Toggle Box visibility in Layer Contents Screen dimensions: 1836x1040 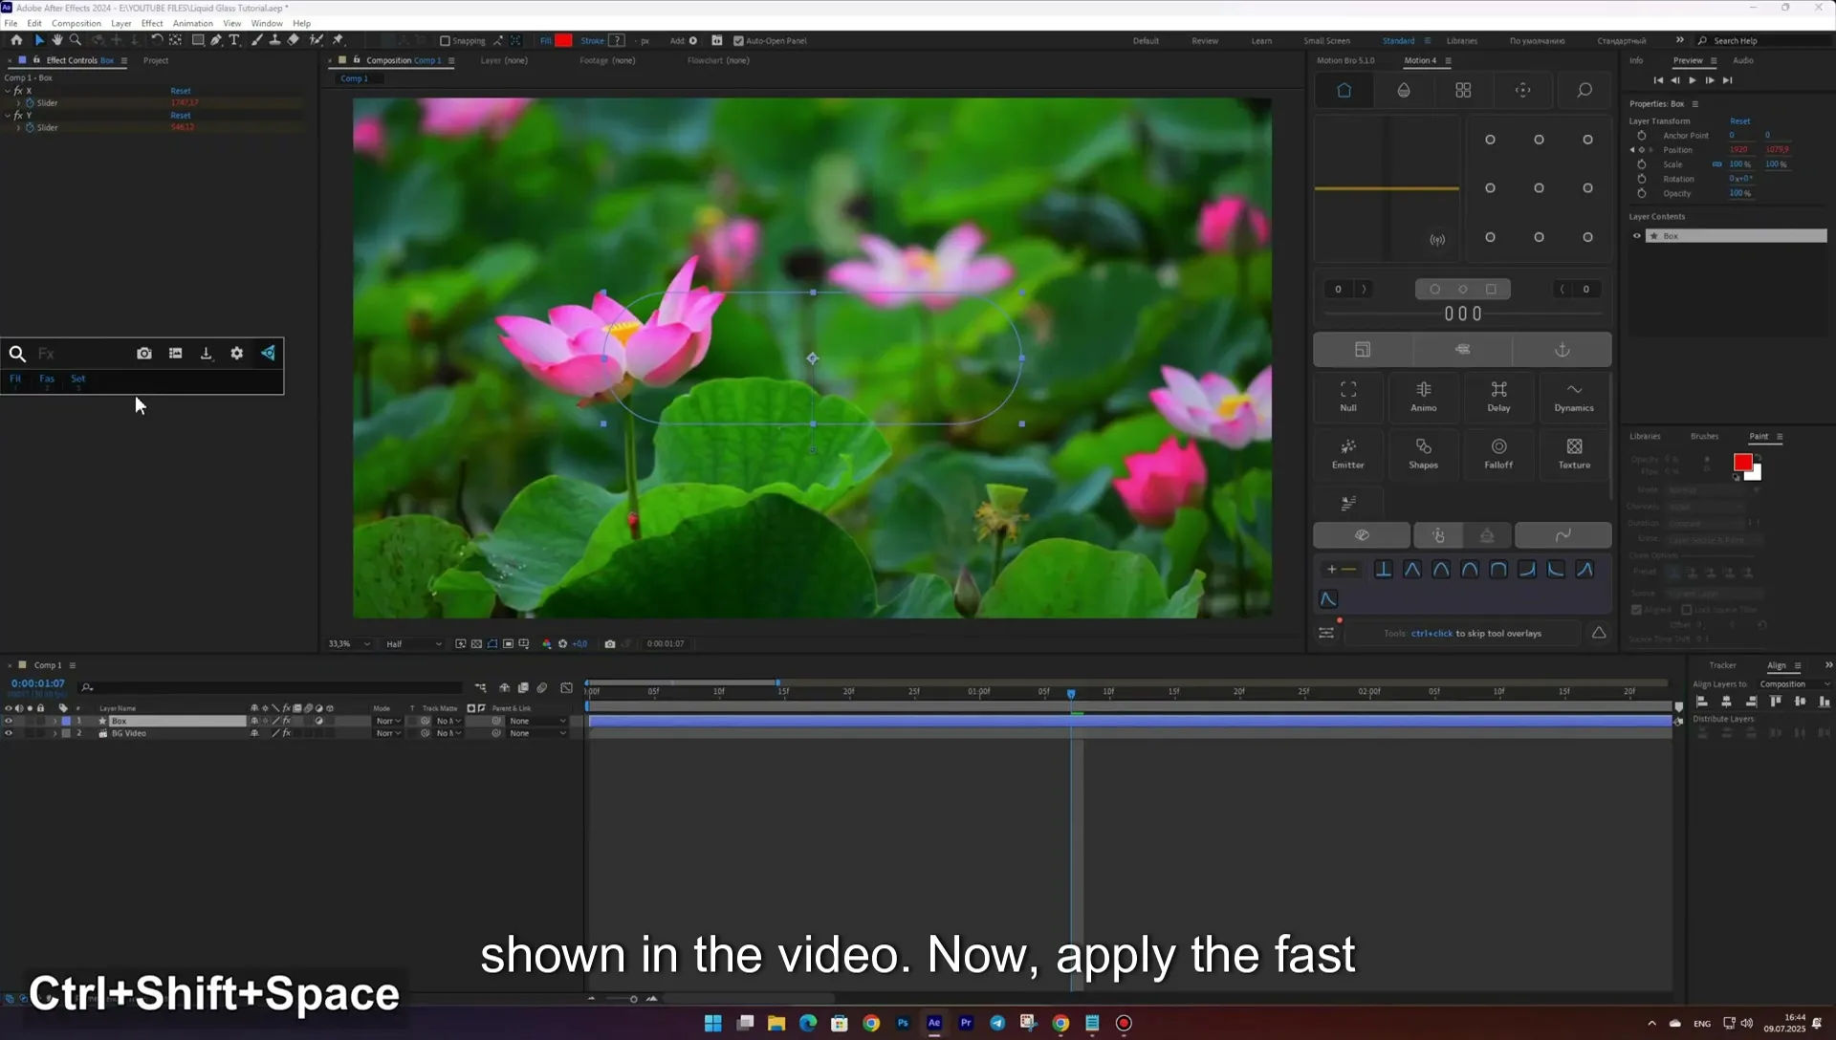[x=1636, y=236]
